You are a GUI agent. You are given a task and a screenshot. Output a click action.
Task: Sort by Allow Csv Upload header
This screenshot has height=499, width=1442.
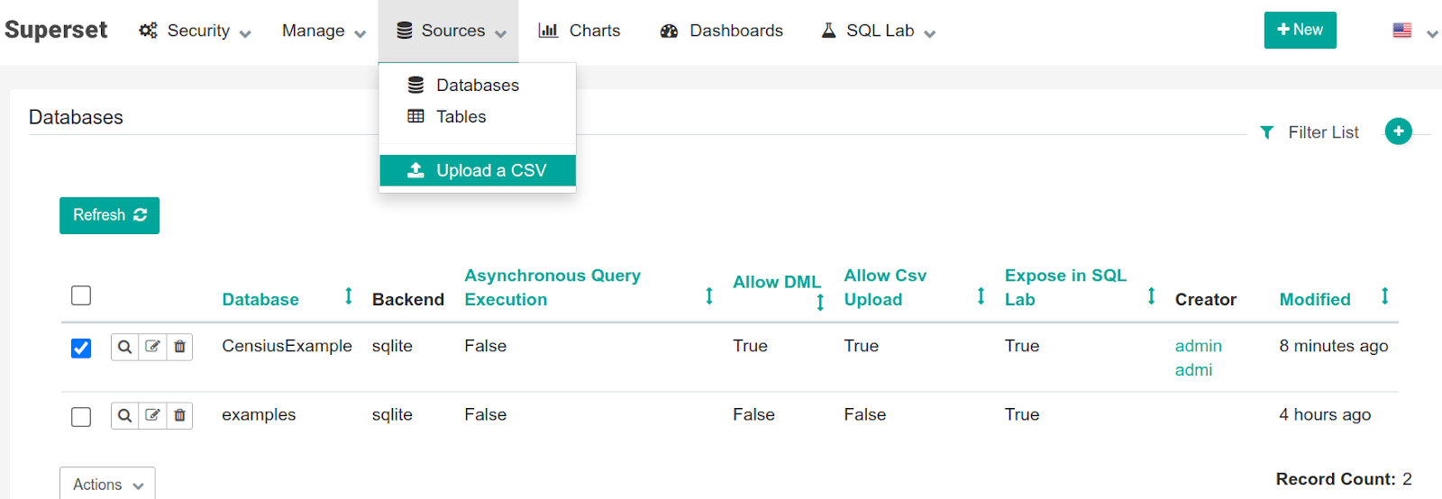[886, 287]
